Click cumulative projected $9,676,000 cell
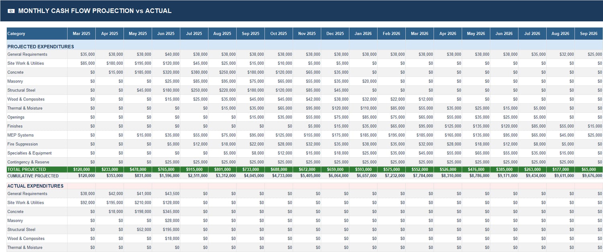The height and width of the screenshot is (252, 603). pos(589,176)
